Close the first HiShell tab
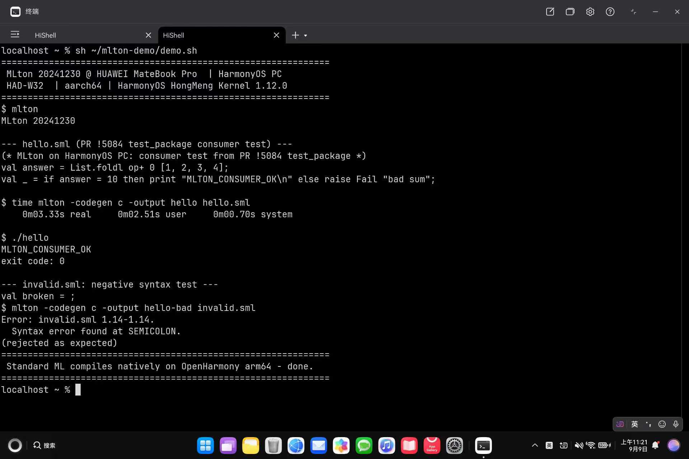 pos(148,35)
